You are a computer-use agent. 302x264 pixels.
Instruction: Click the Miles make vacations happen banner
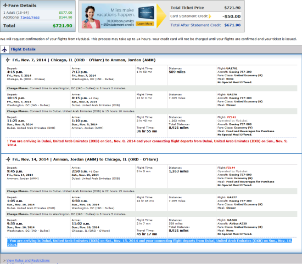(119, 16)
